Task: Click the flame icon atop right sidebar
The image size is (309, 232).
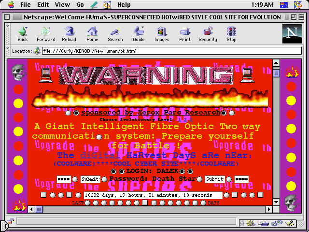Action: [x=292, y=72]
